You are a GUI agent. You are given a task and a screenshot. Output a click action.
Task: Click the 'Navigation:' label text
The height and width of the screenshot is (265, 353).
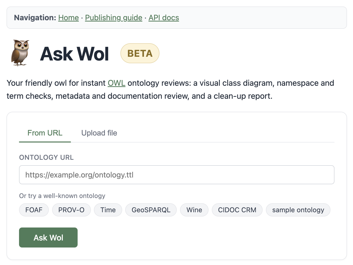click(x=35, y=18)
